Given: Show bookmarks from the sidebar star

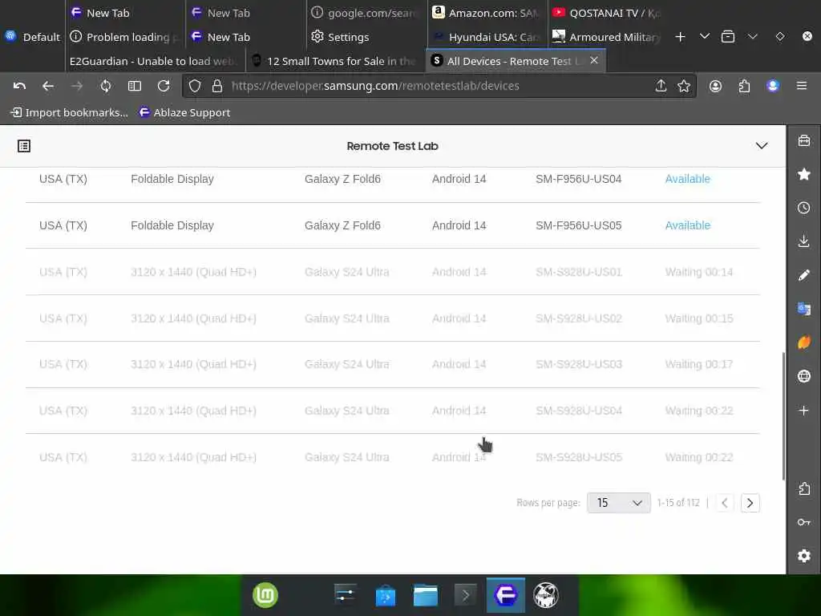Looking at the screenshot, I should pyautogui.click(x=804, y=174).
